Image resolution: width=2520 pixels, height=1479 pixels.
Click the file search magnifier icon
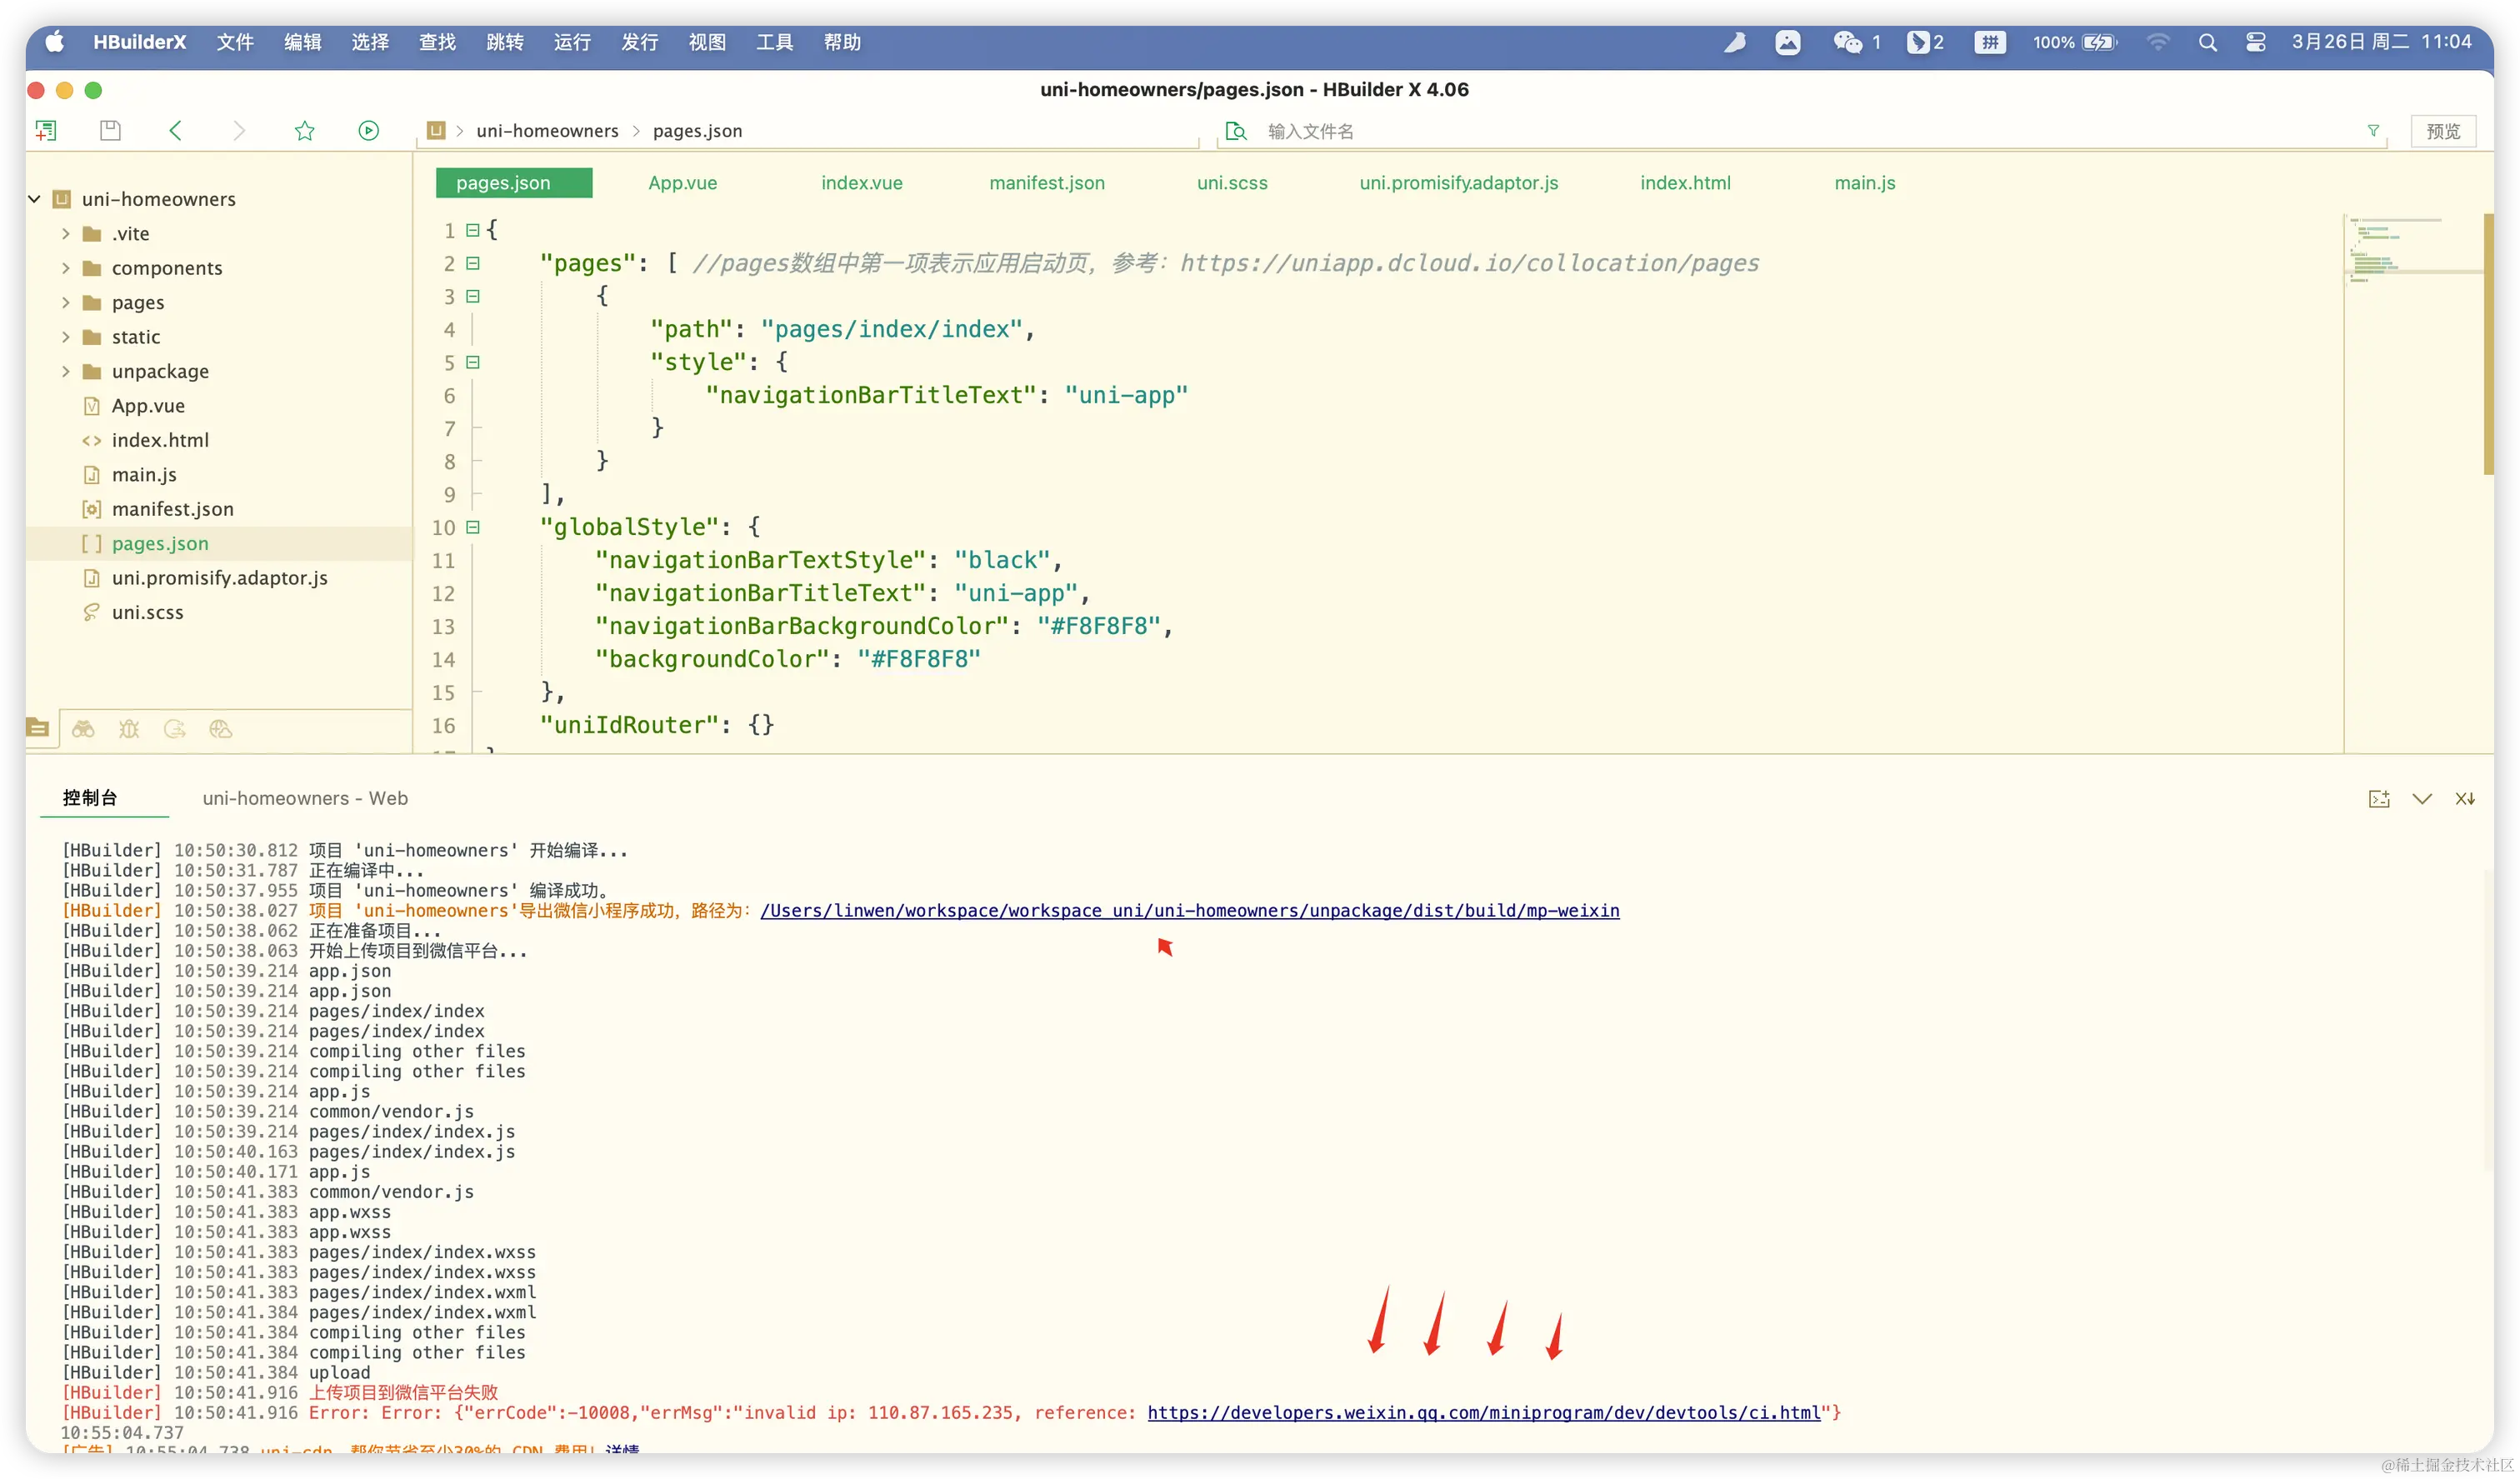[x=1236, y=131]
